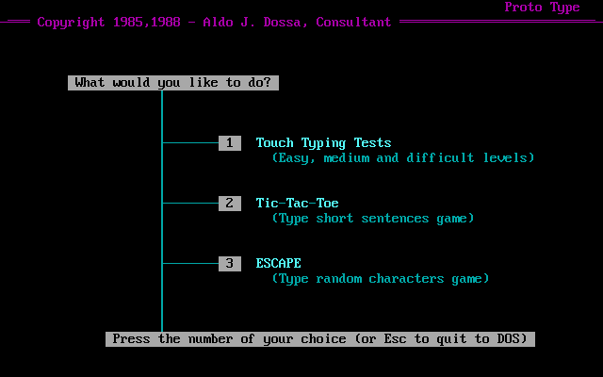Click the 'What would you like to do?' header

click(x=173, y=83)
